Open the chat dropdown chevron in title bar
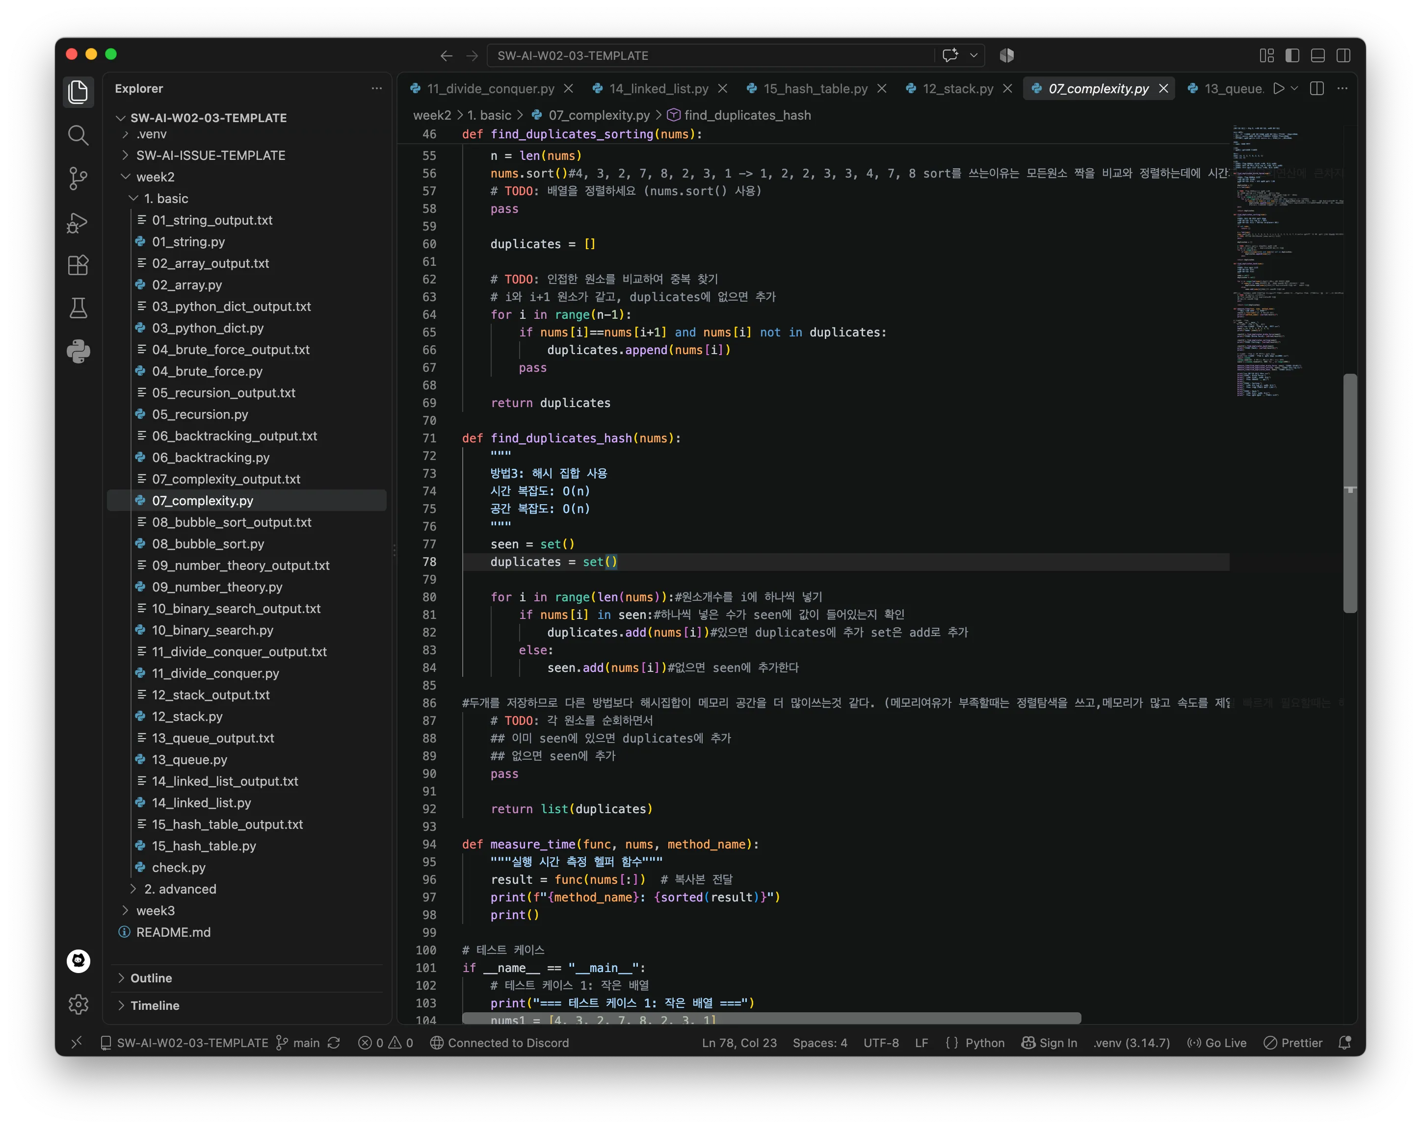1421x1129 pixels. [974, 55]
